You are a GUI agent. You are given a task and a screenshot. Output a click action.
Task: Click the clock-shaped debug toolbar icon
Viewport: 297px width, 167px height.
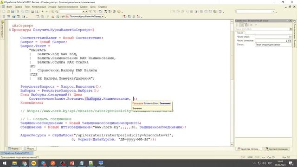click(x=220, y=12)
